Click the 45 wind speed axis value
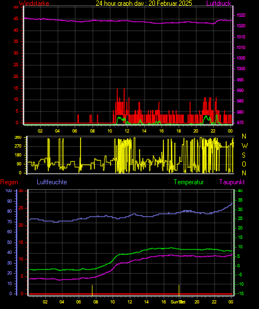 [x=16, y=19]
